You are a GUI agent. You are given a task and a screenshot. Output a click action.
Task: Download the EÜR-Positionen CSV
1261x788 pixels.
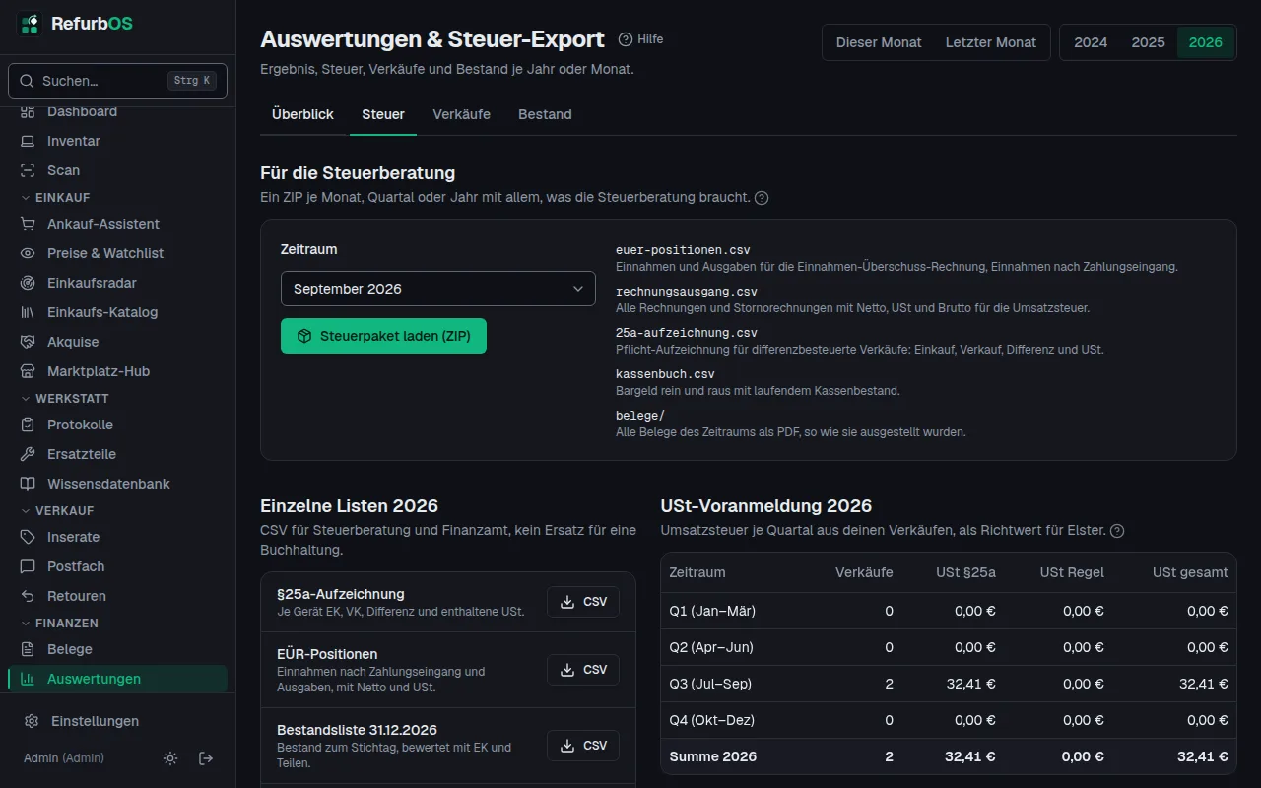(x=583, y=670)
